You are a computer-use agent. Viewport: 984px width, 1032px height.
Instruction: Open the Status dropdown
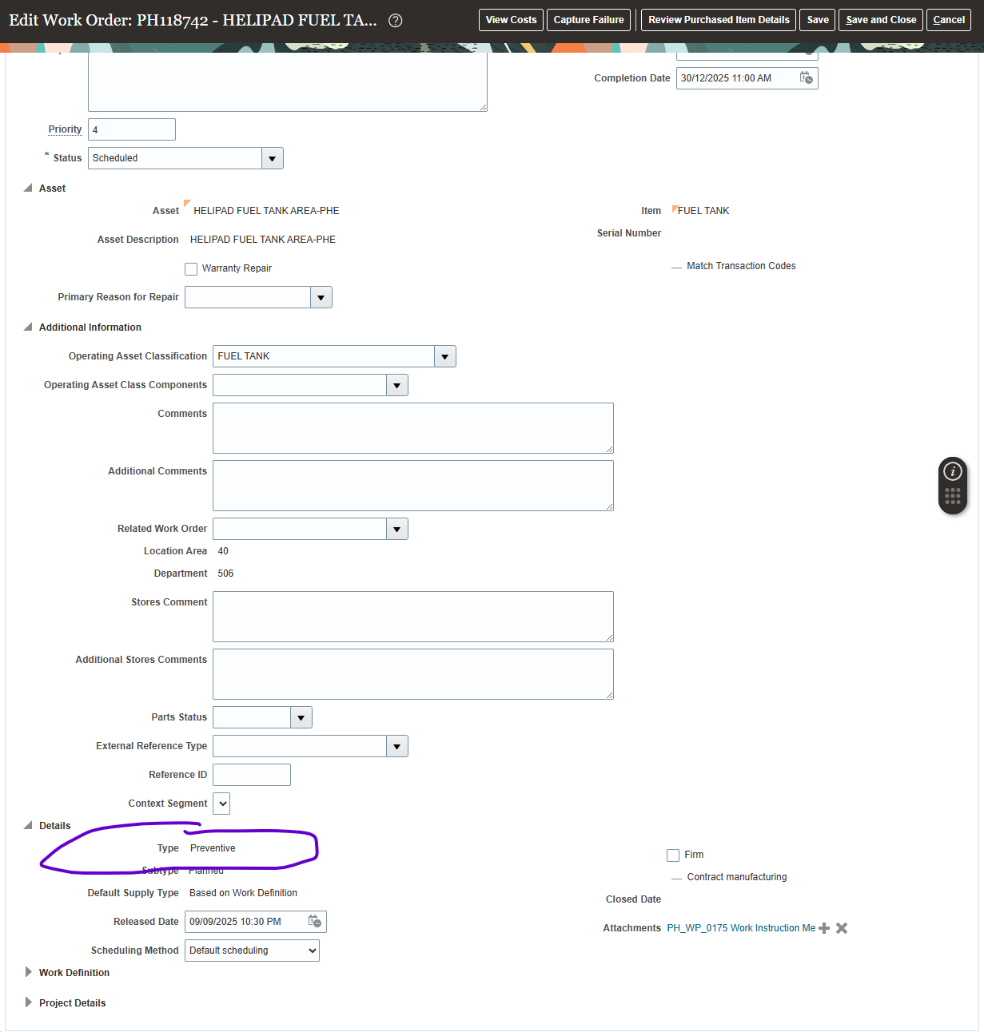273,158
